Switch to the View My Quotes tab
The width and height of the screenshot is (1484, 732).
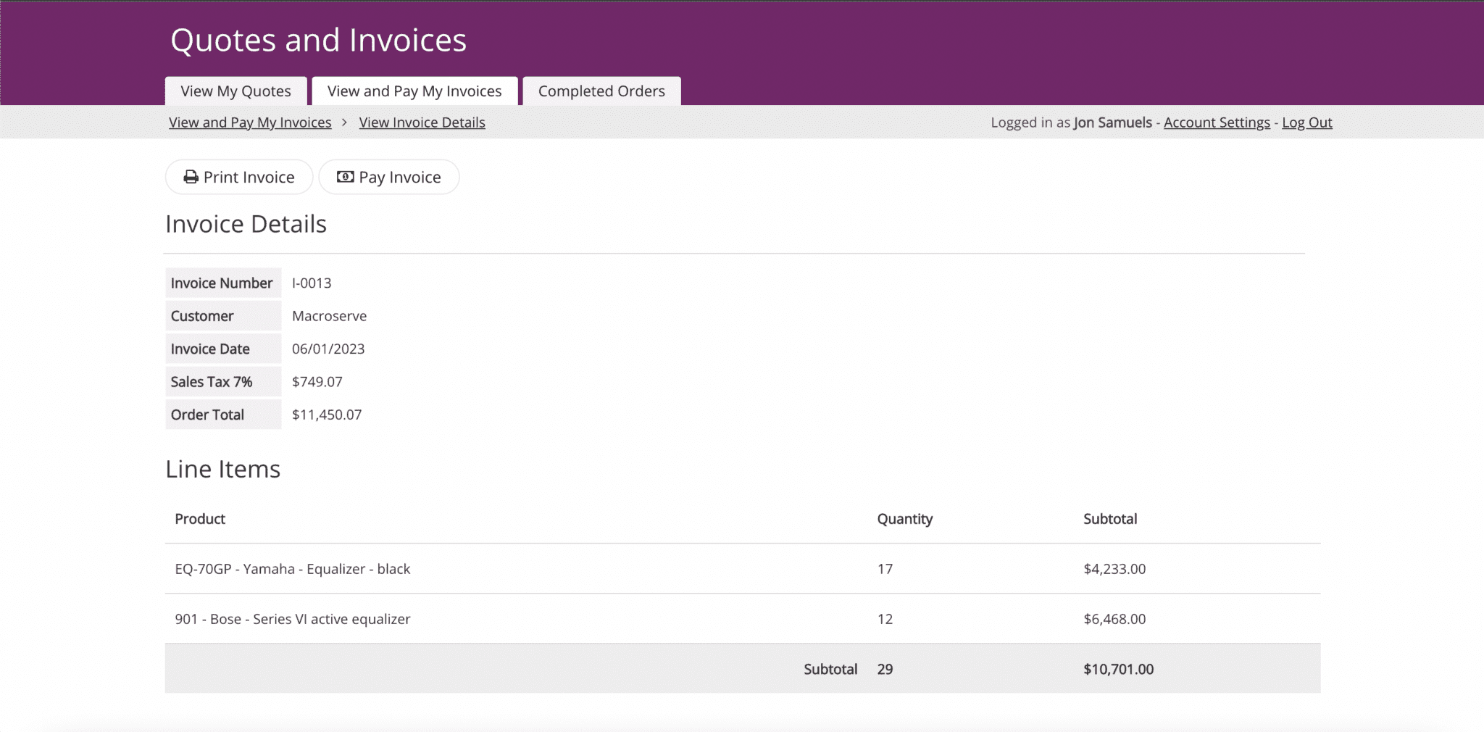[235, 91]
